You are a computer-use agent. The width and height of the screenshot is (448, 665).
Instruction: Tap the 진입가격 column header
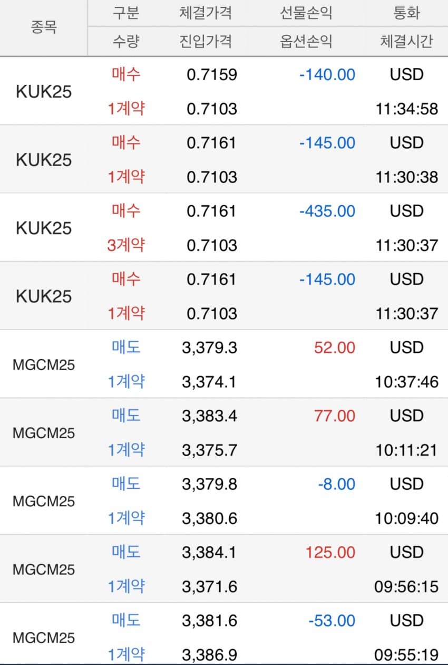coord(205,41)
